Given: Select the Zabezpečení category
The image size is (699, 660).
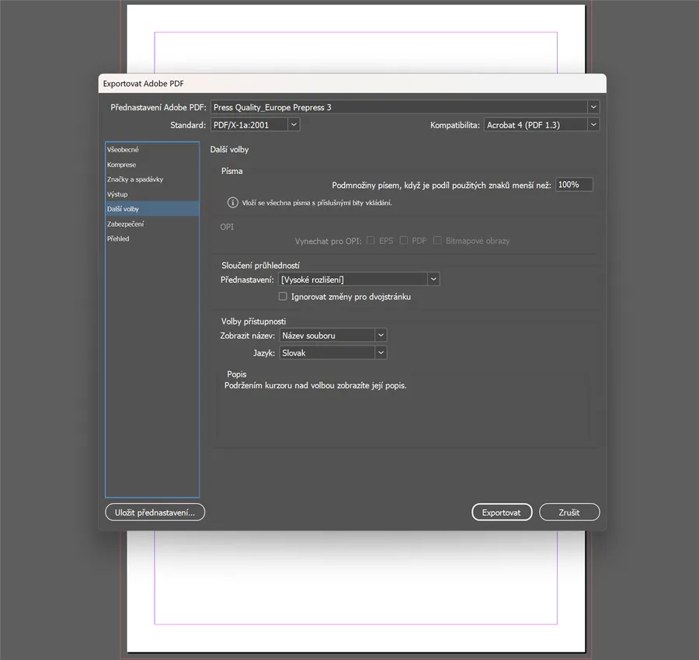Looking at the screenshot, I should pyautogui.click(x=152, y=224).
